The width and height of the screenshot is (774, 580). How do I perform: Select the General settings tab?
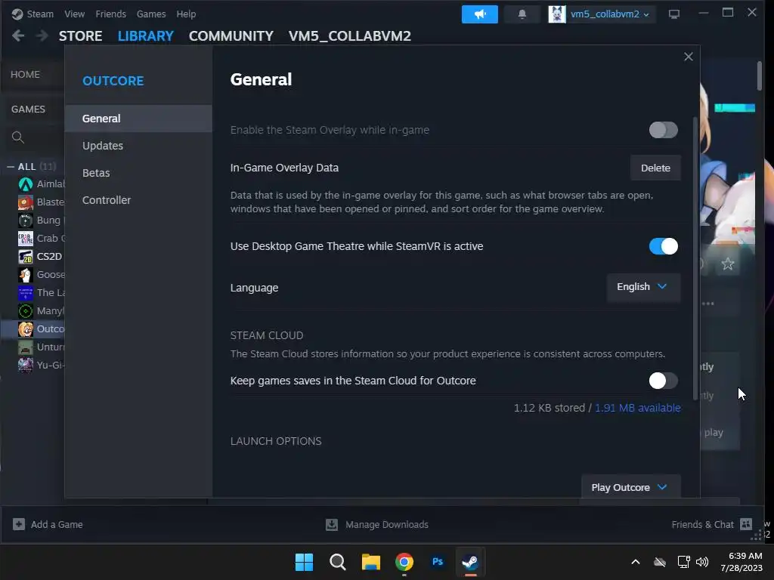point(138,119)
